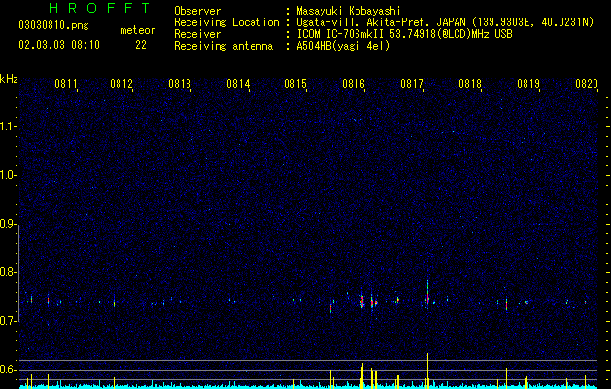Viewport: 611px width, 389px height.
Task: Click the 0813 time marker
Action: coord(180,83)
